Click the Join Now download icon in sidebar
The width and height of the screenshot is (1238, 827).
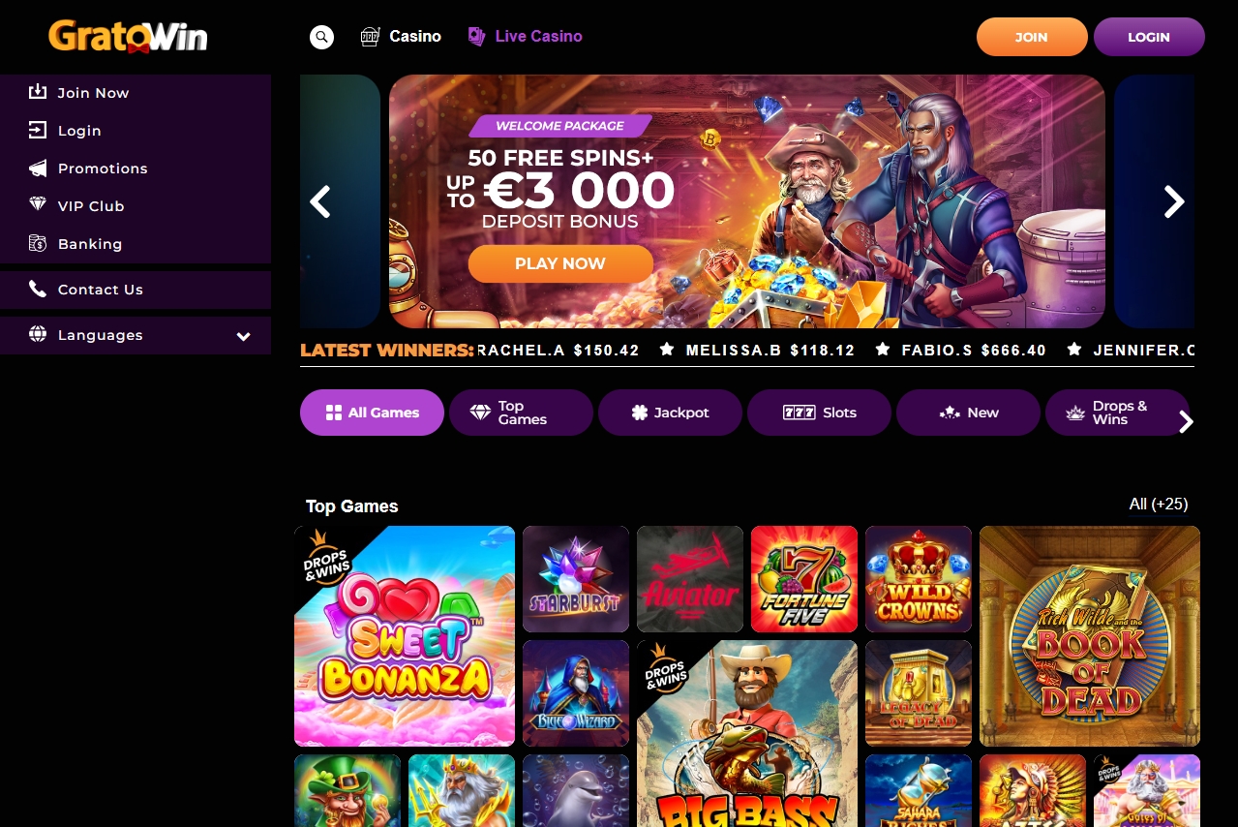[38, 92]
